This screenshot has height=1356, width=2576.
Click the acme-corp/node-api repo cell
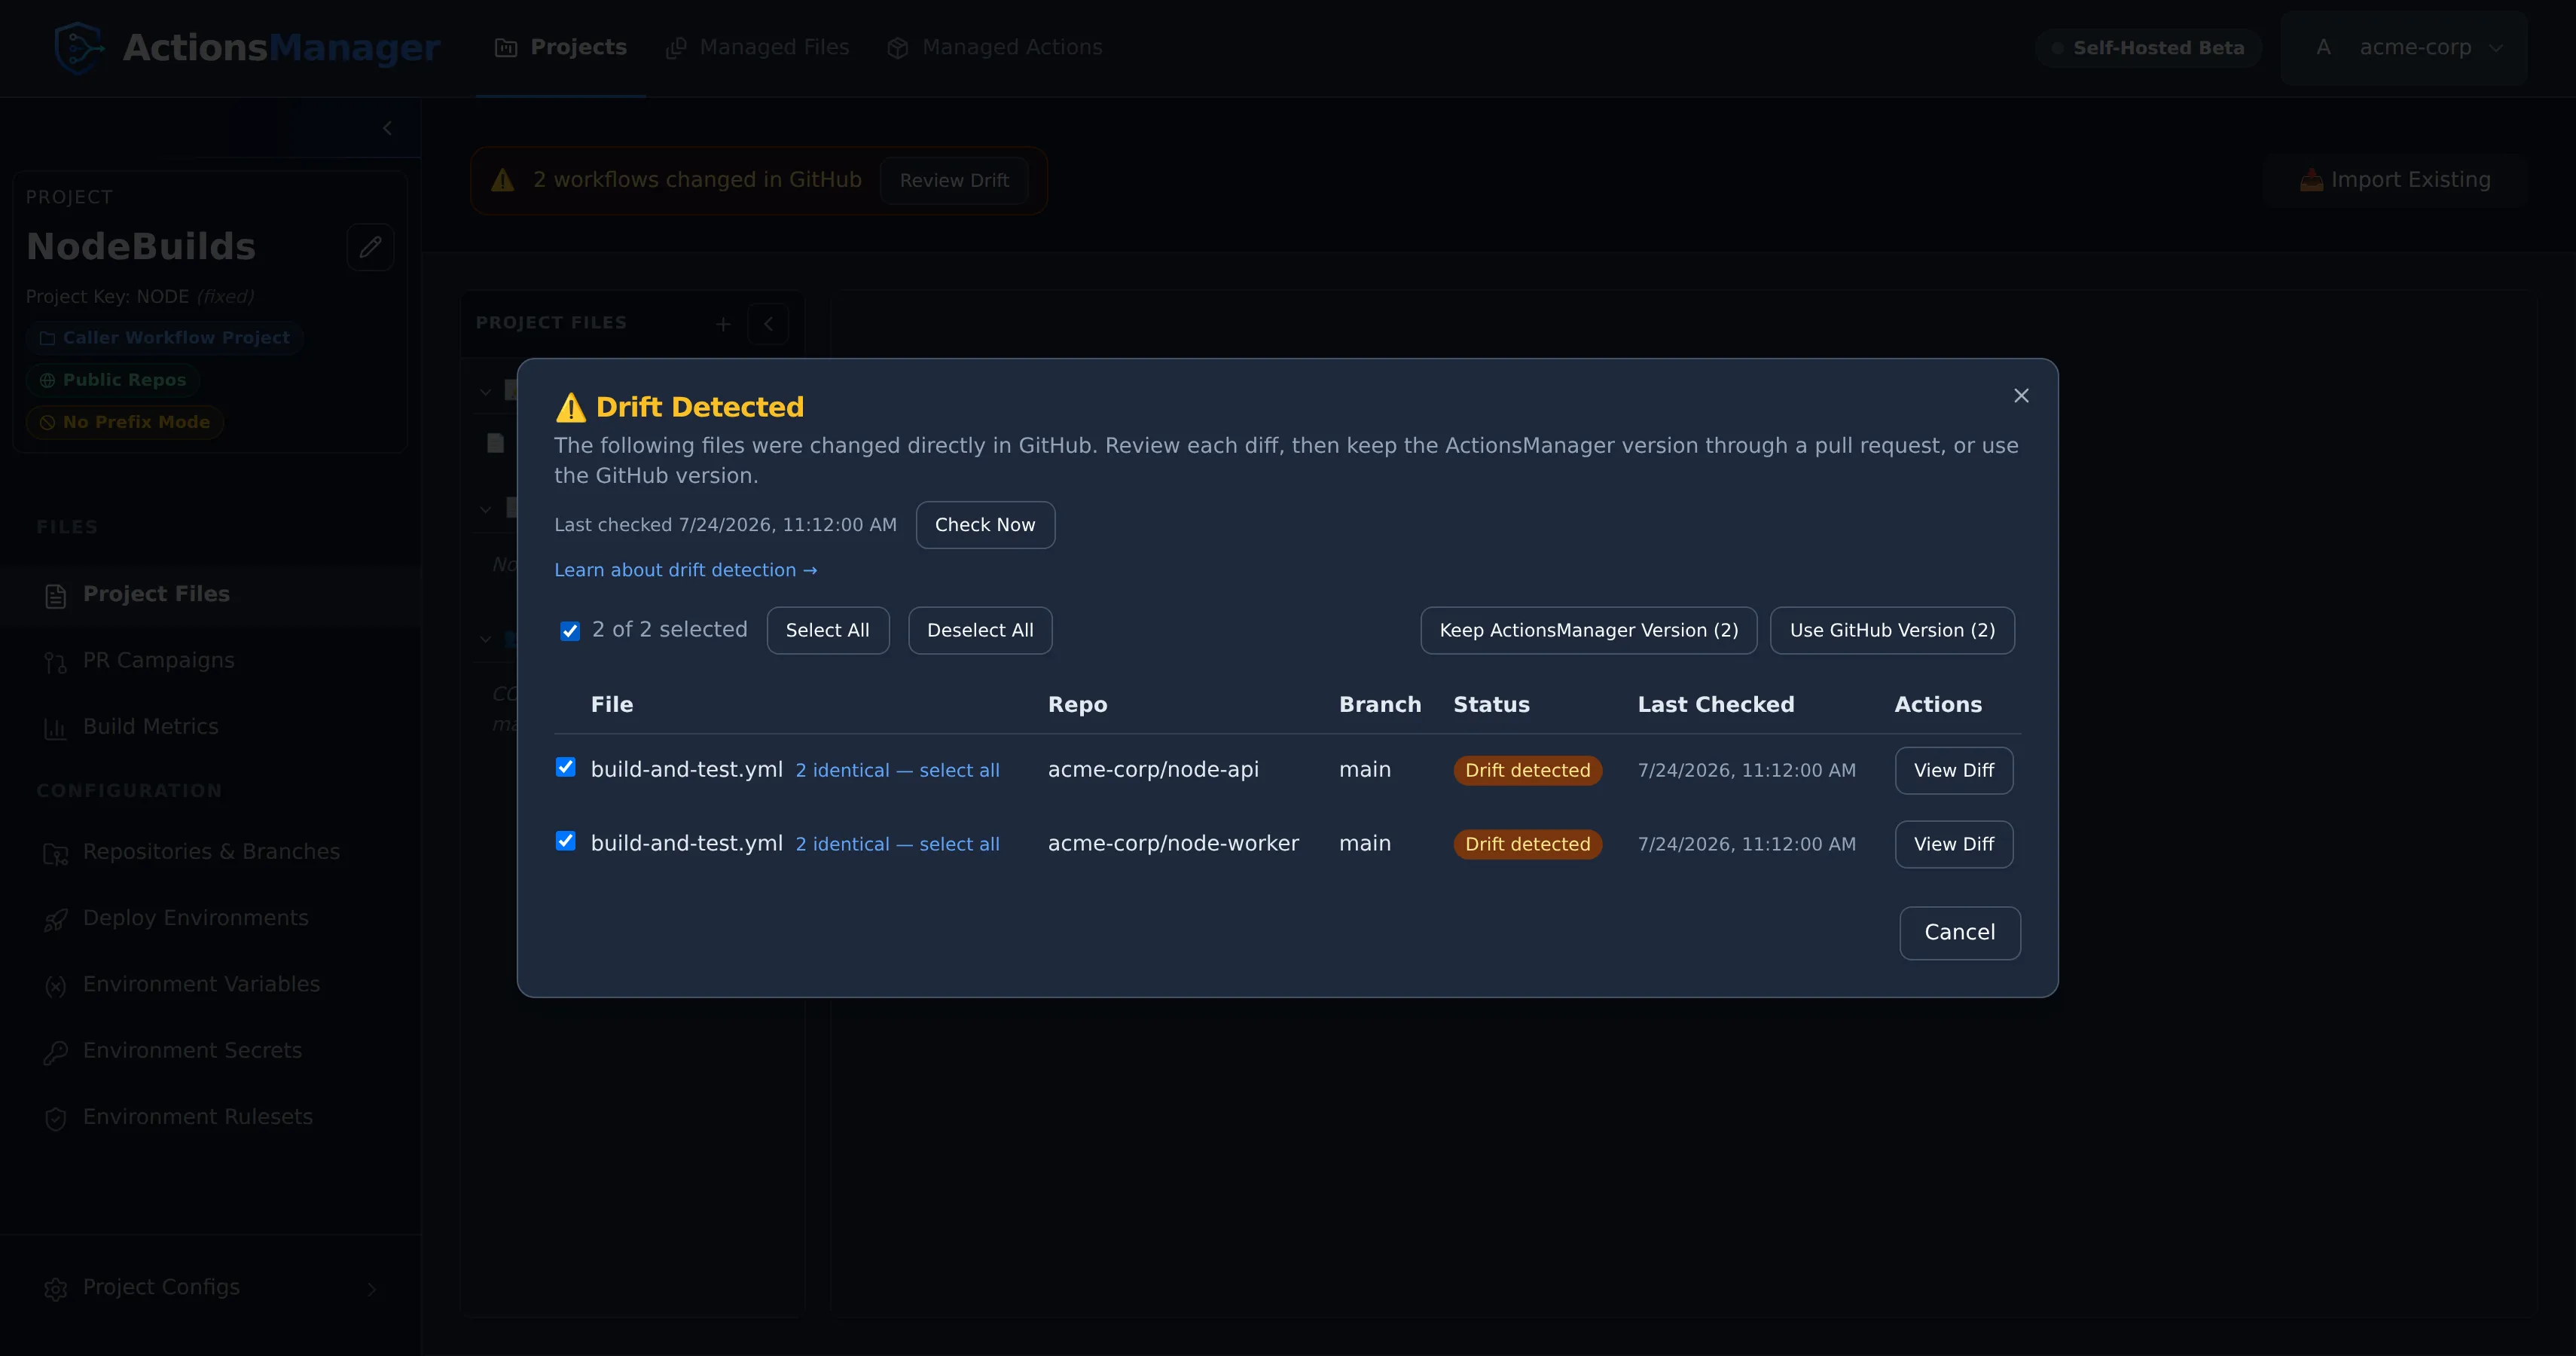click(1153, 769)
